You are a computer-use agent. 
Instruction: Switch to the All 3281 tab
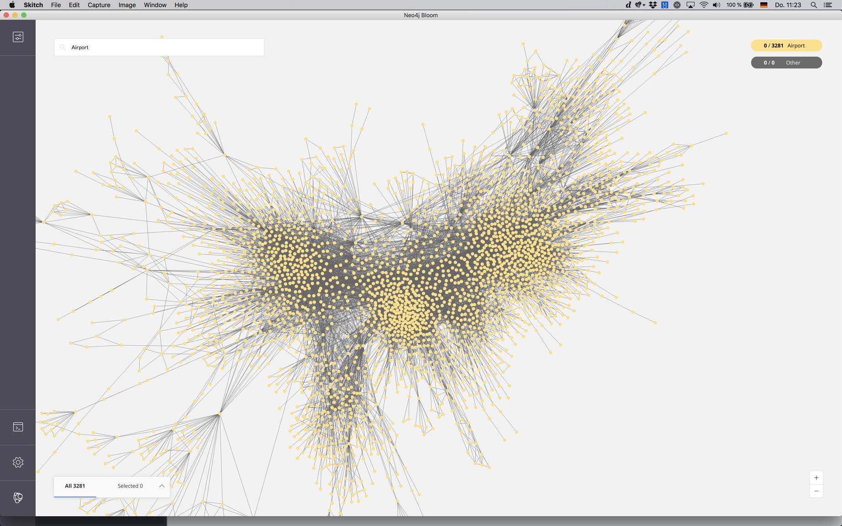click(x=75, y=486)
